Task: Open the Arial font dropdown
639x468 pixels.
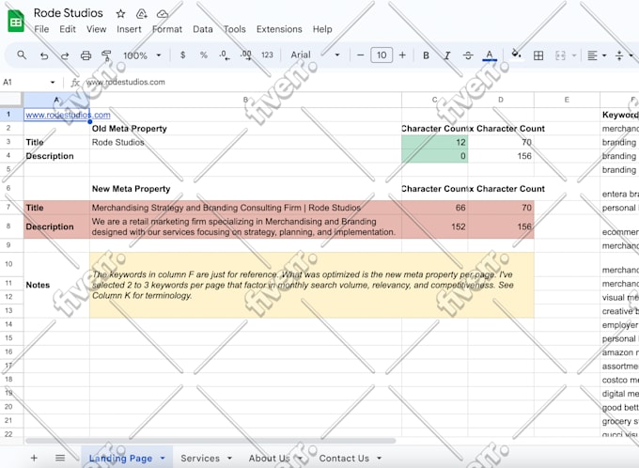Action: point(315,55)
